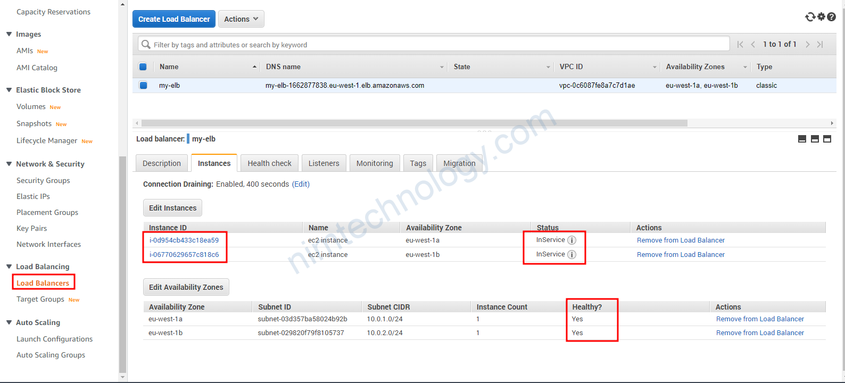The width and height of the screenshot is (845, 383).
Task: Open Load Balancers in sidebar
Action: pos(43,283)
